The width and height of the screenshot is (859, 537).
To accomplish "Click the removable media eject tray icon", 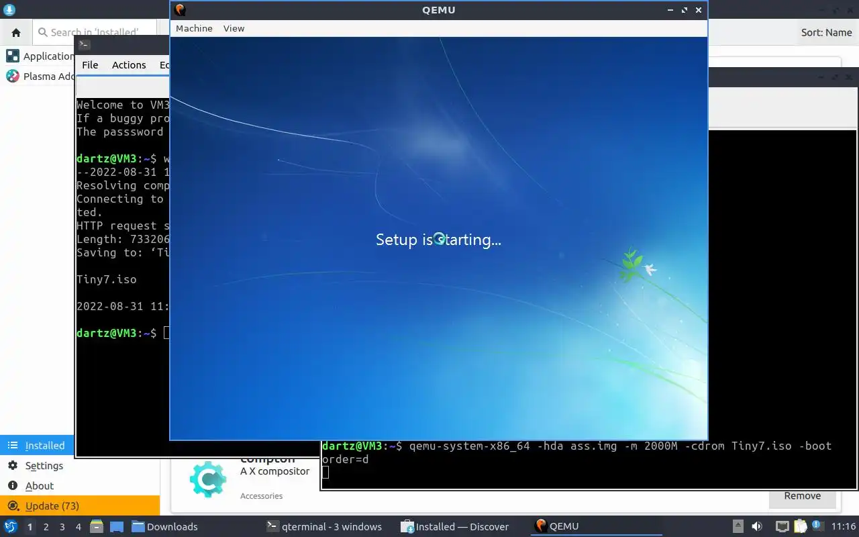I will [738, 527].
